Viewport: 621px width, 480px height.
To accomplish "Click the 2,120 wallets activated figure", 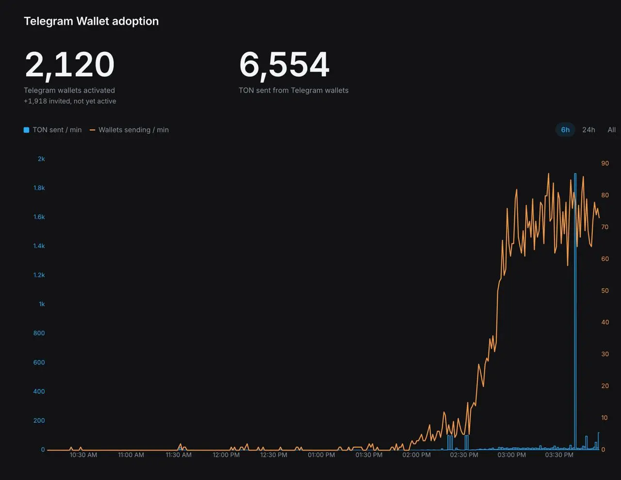I will [x=69, y=64].
